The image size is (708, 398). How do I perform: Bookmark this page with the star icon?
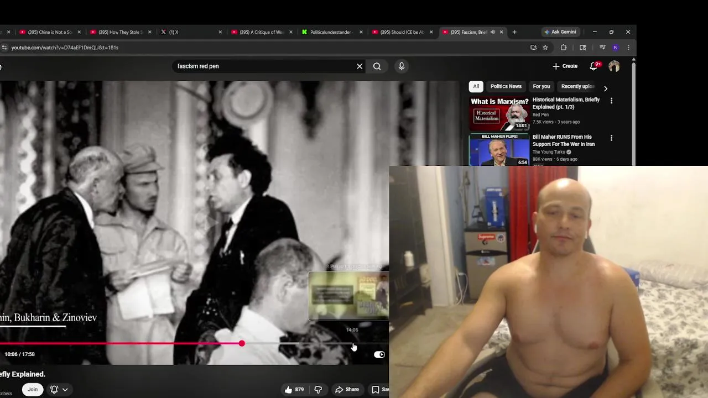(545, 48)
